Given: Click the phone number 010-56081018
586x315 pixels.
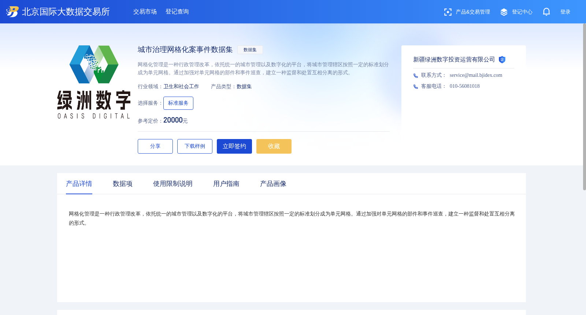Looking at the screenshot, I should point(465,86).
